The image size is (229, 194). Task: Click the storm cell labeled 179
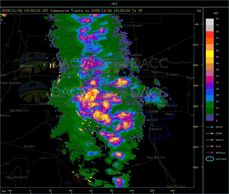tap(100, 119)
